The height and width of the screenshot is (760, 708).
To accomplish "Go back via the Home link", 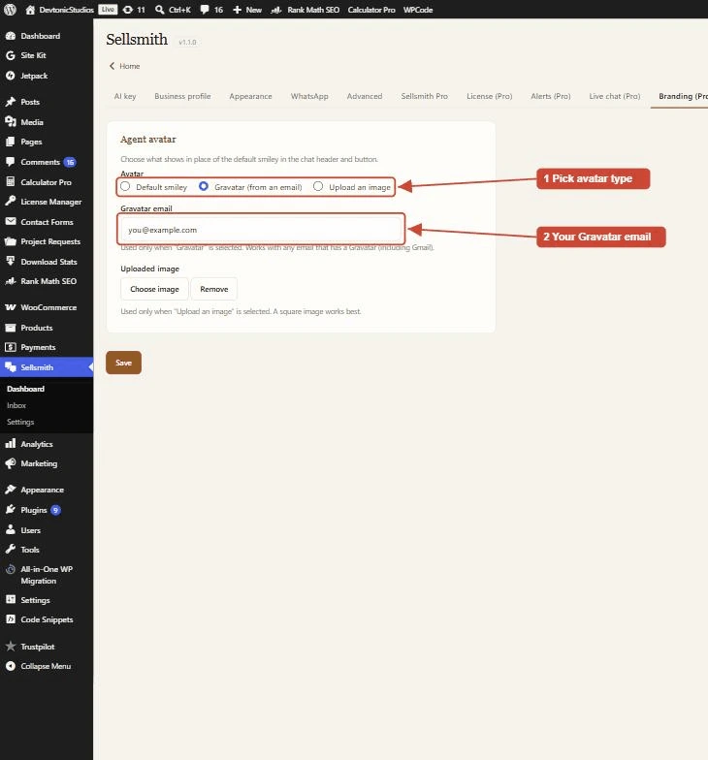I will click(125, 66).
